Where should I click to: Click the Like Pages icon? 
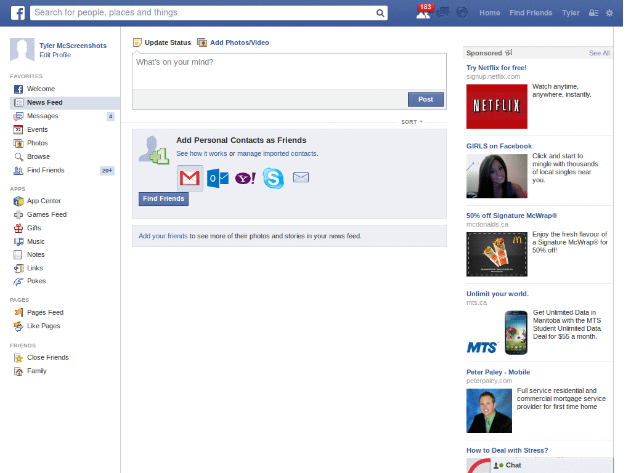tap(18, 326)
